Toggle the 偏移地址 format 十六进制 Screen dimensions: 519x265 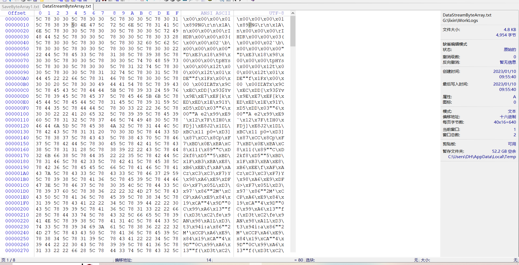click(x=508, y=117)
